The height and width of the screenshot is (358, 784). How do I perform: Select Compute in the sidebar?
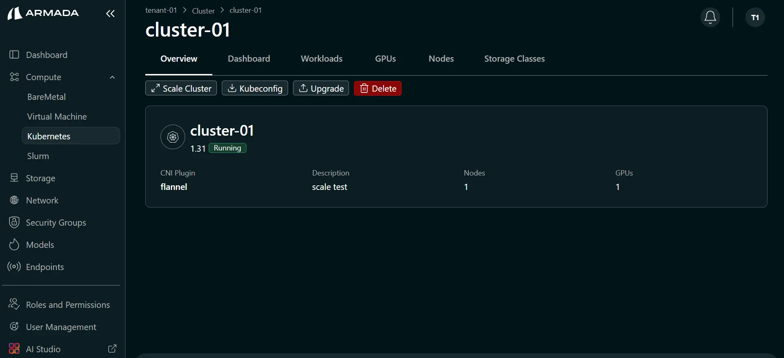click(x=44, y=77)
